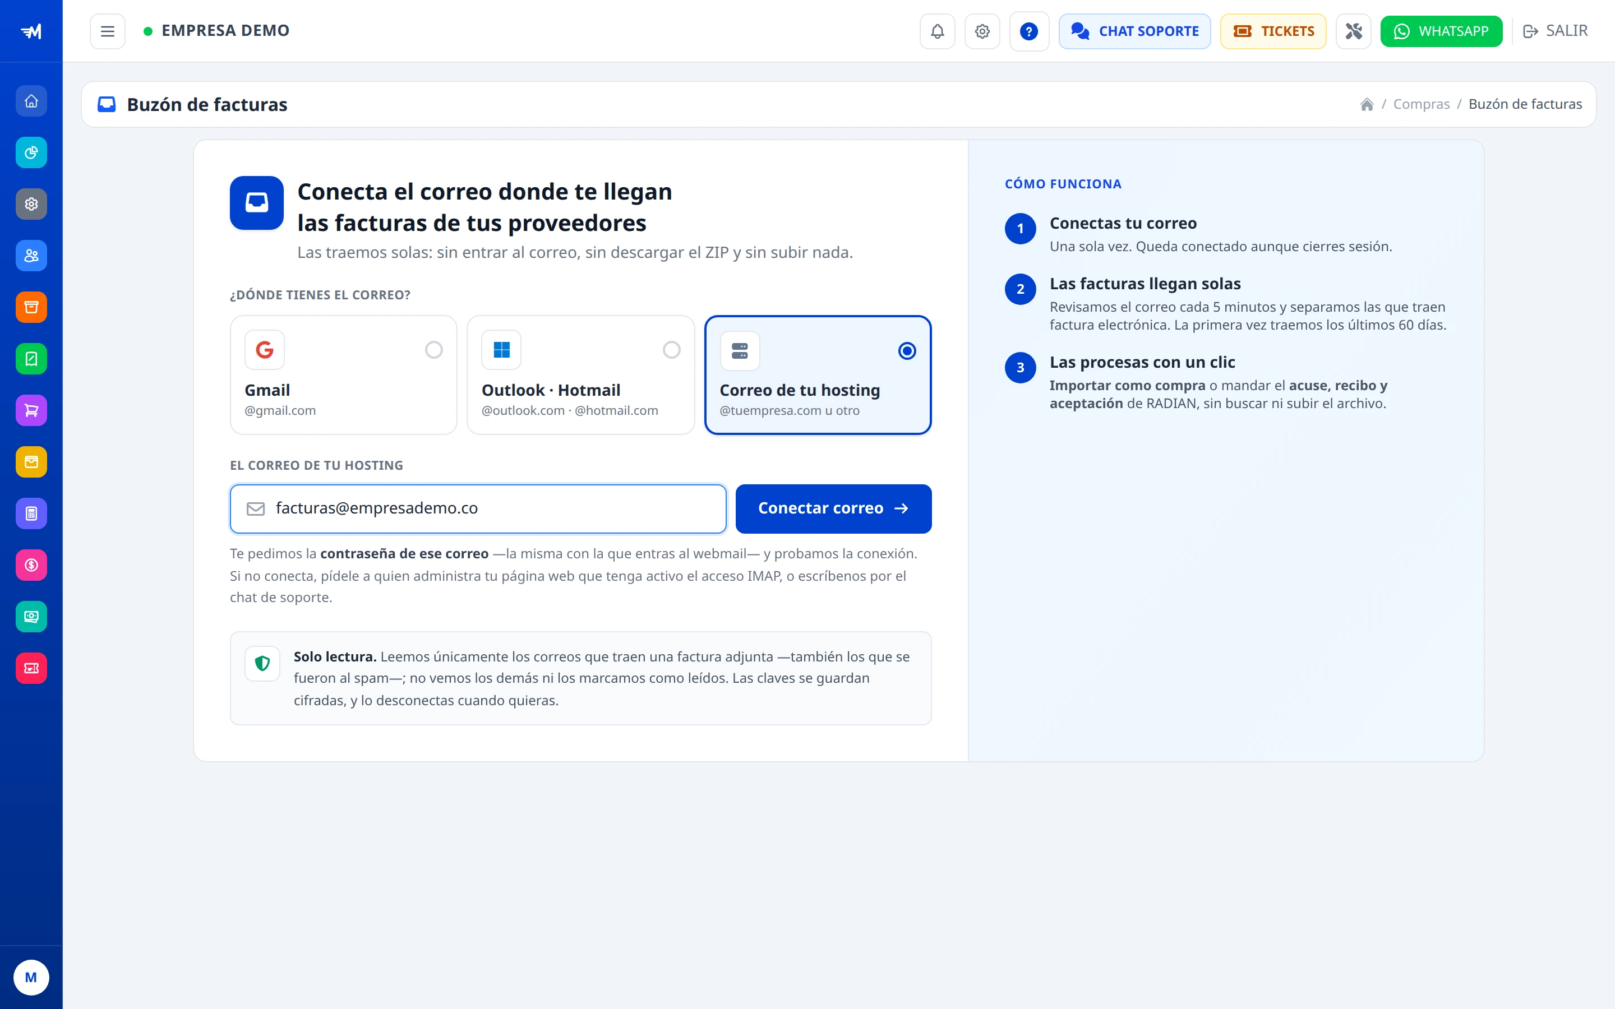The height and width of the screenshot is (1009, 1615).
Task: Click SALIR to log out
Action: (x=1555, y=31)
